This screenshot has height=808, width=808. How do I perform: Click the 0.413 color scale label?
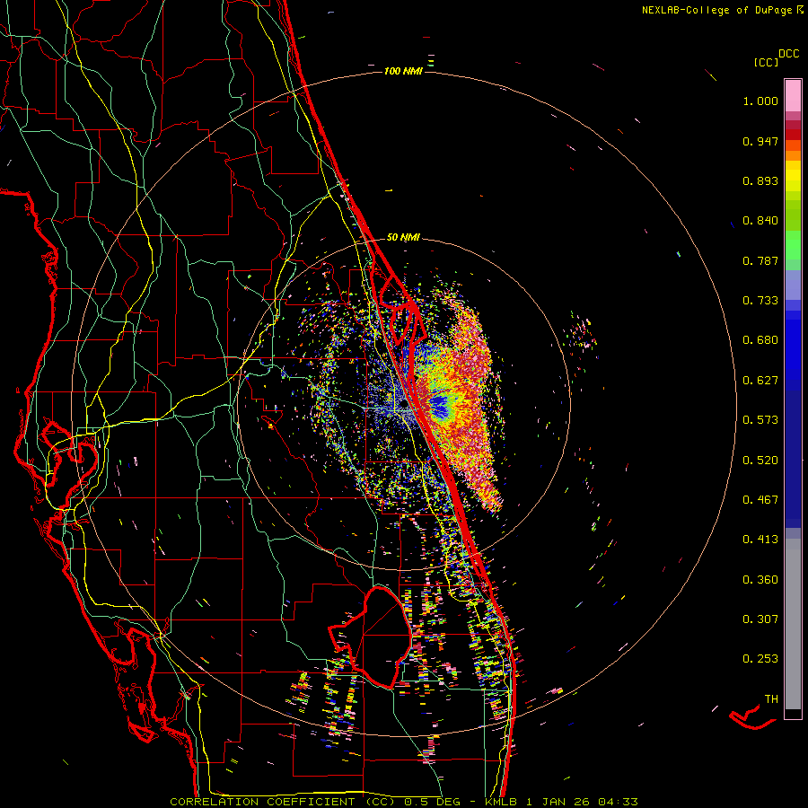pos(760,540)
